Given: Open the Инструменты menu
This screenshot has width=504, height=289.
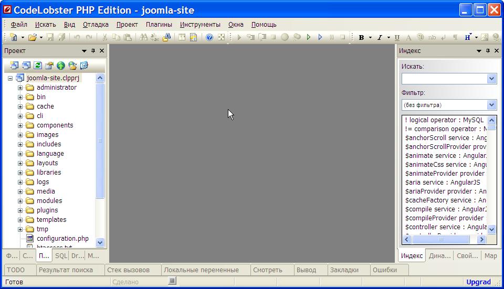Looking at the screenshot, I should (x=200, y=25).
